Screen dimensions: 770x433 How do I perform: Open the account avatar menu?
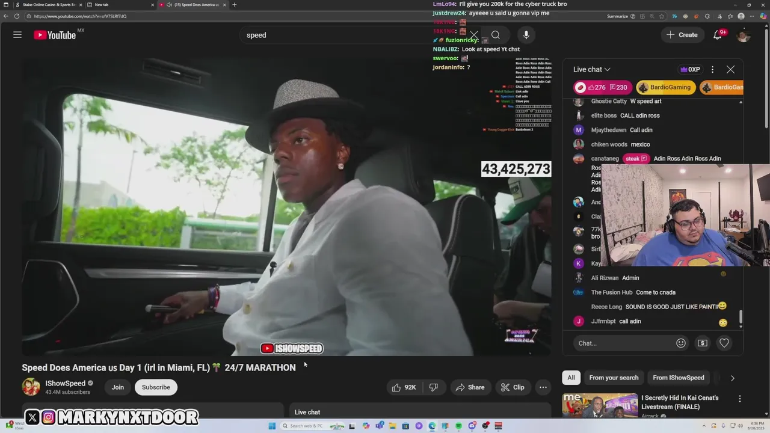click(x=744, y=35)
